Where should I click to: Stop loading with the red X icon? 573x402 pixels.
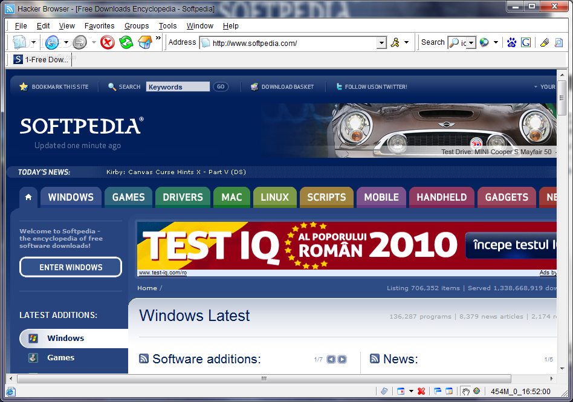108,42
